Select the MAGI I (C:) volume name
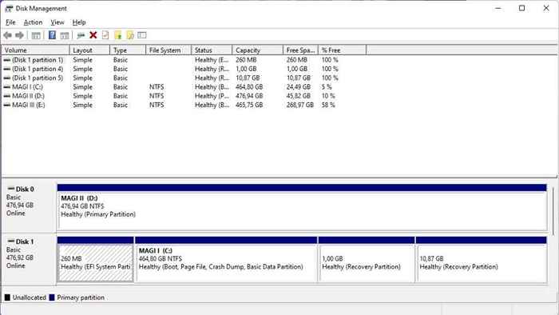Viewport: 559px width, 315px height. (x=27, y=86)
